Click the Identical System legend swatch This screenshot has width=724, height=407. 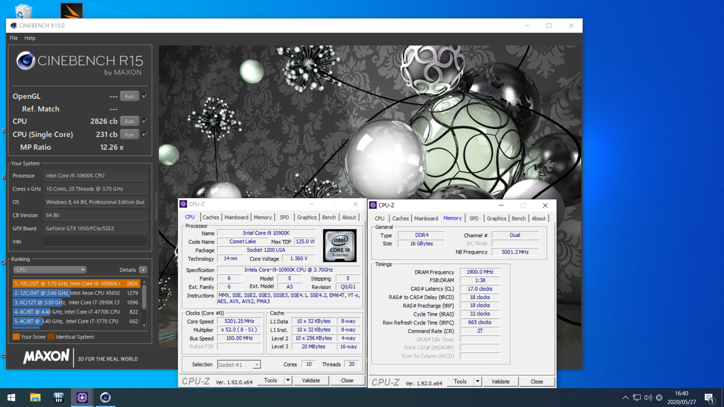(x=51, y=337)
